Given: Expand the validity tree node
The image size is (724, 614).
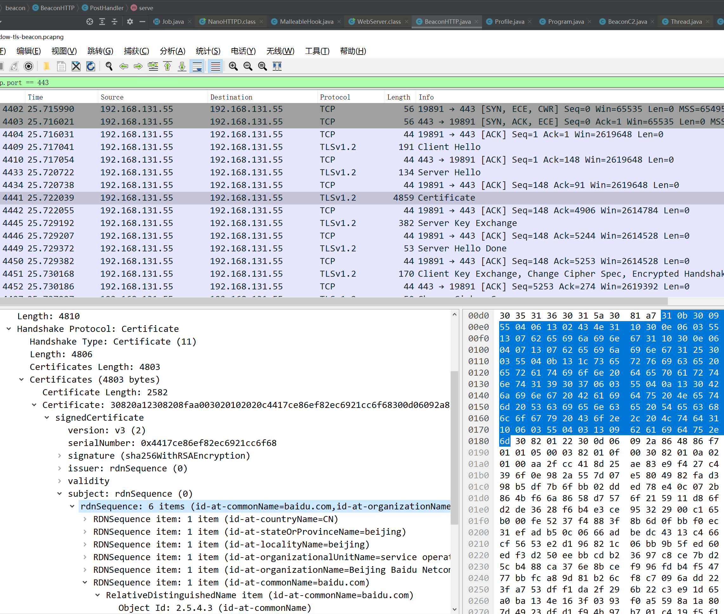Looking at the screenshot, I should (x=60, y=481).
